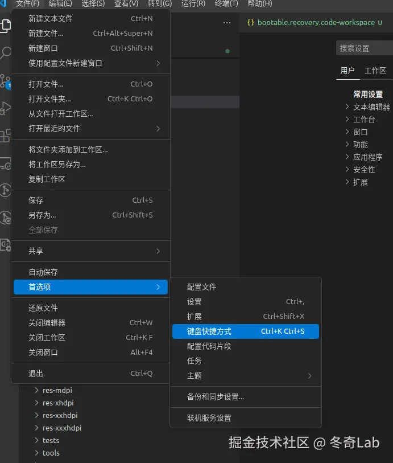
Task: Open 选择(S) menu in menu bar
Action: point(93,3)
